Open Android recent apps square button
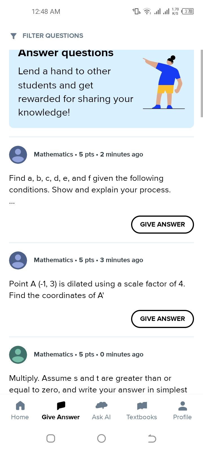Viewport: 203px width, 452px height. tap(51, 438)
